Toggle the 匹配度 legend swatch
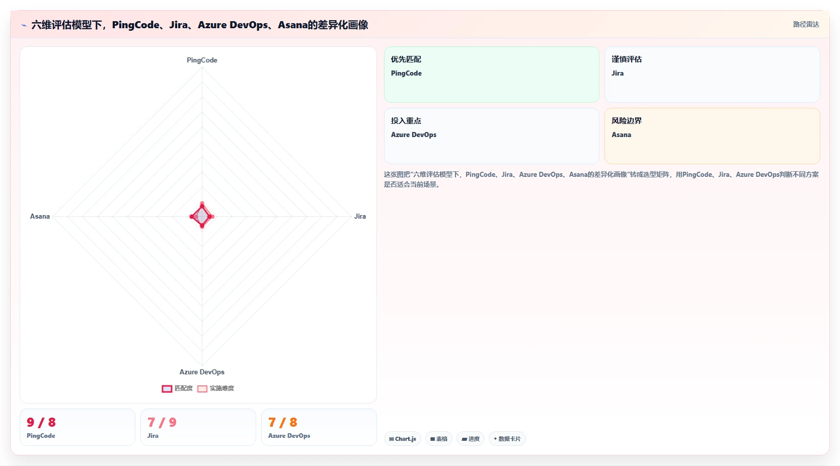Viewport: 840px width, 466px height. click(167, 388)
